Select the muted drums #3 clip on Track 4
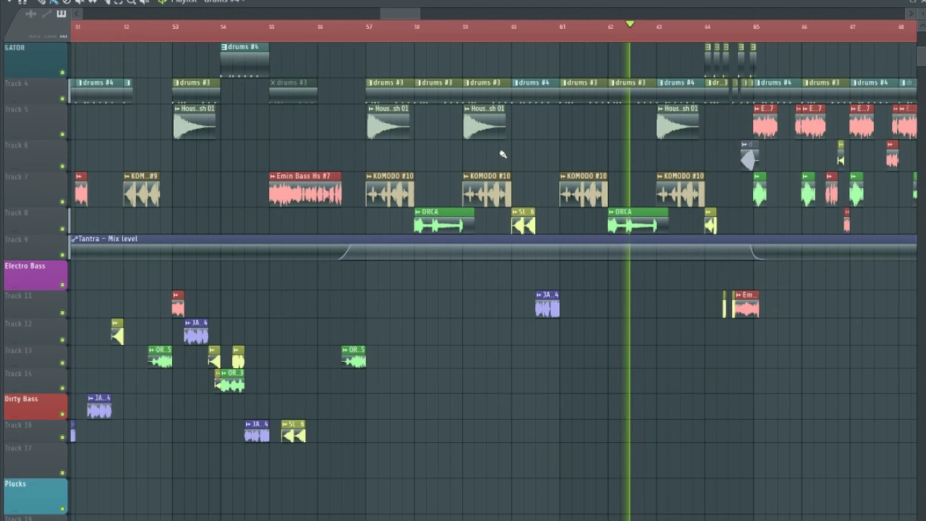The image size is (926, 521). [293, 91]
